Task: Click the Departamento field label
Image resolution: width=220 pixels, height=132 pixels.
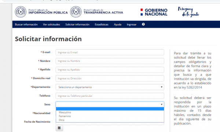Action: click(40, 87)
